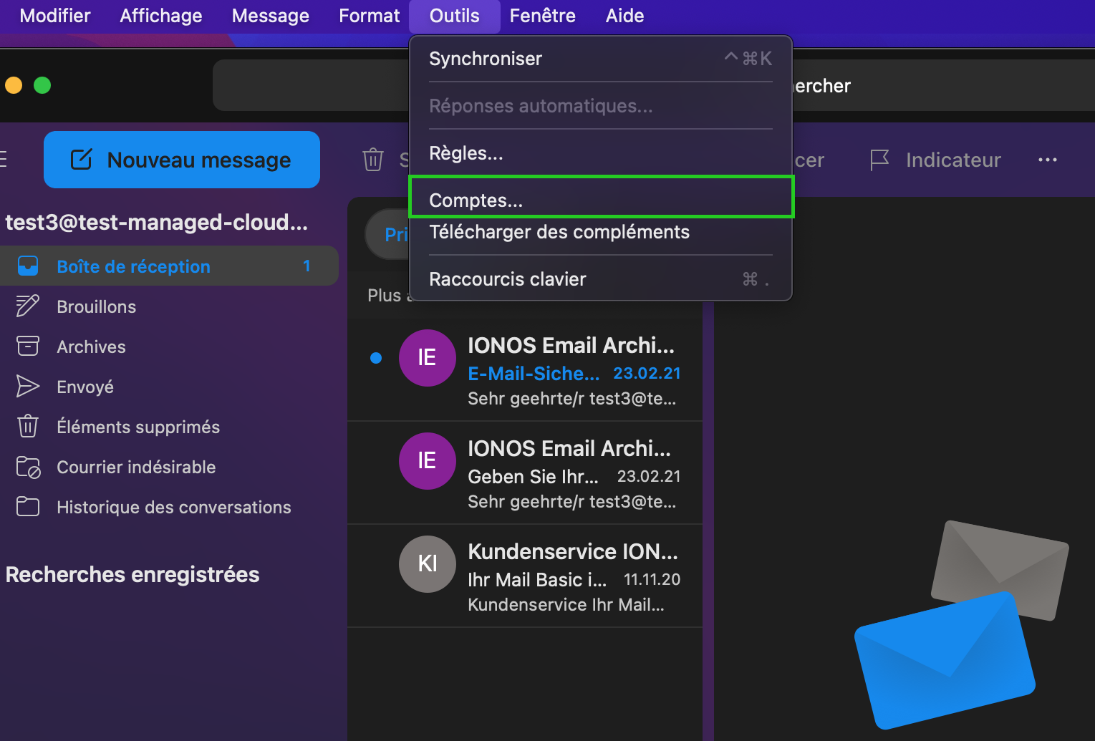This screenshot has height=741, width=1095.
Task: Open the Modifier menu
Action: click(55, 16)
